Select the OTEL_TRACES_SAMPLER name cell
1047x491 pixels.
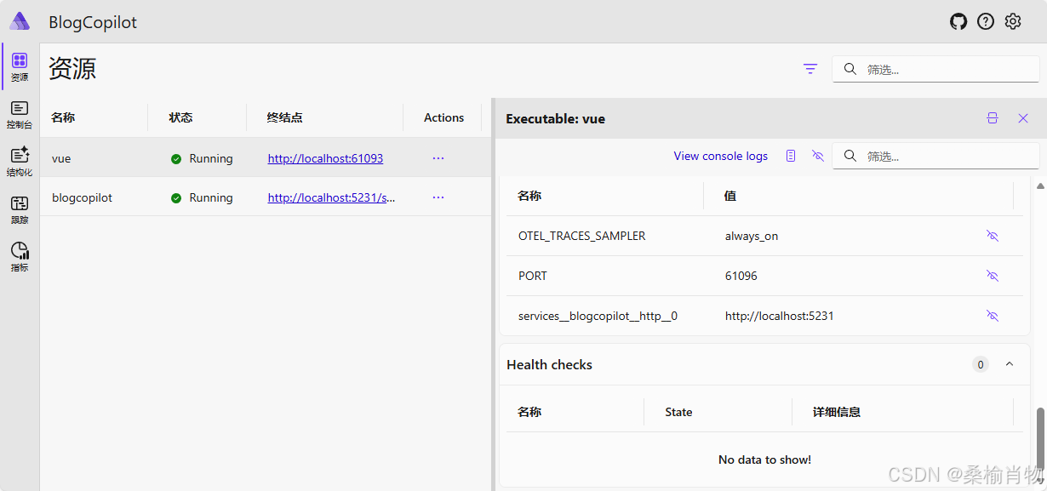pyautogui.click(x=581, y=236)
